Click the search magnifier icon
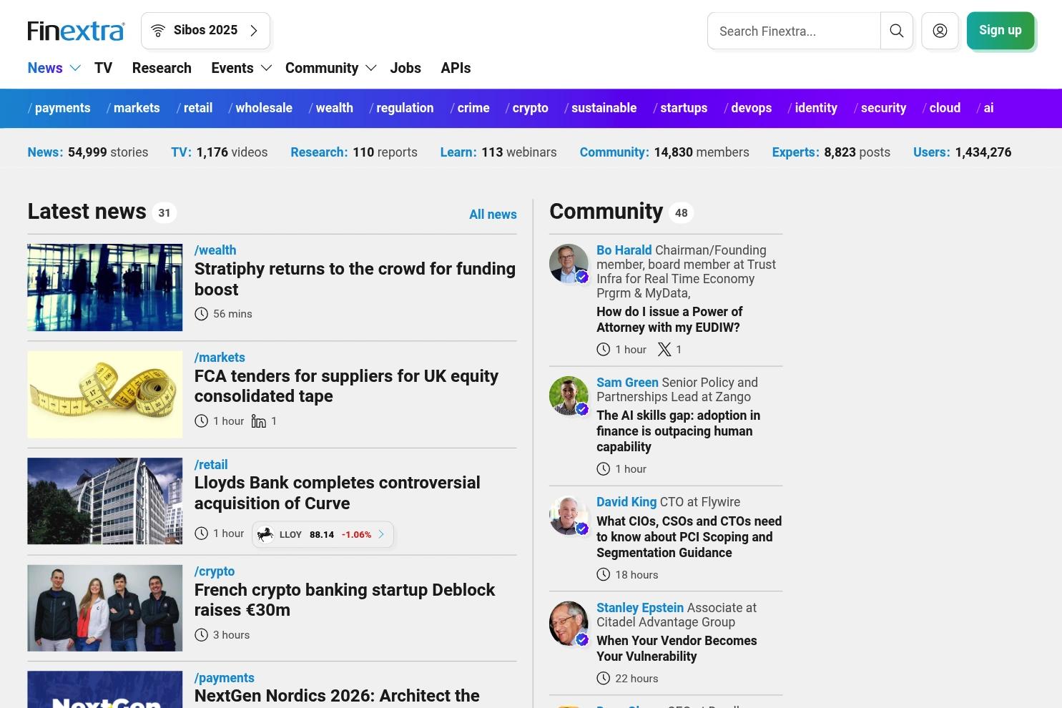The width and height of the screenshot is (1062, 708). pos(897,31)
